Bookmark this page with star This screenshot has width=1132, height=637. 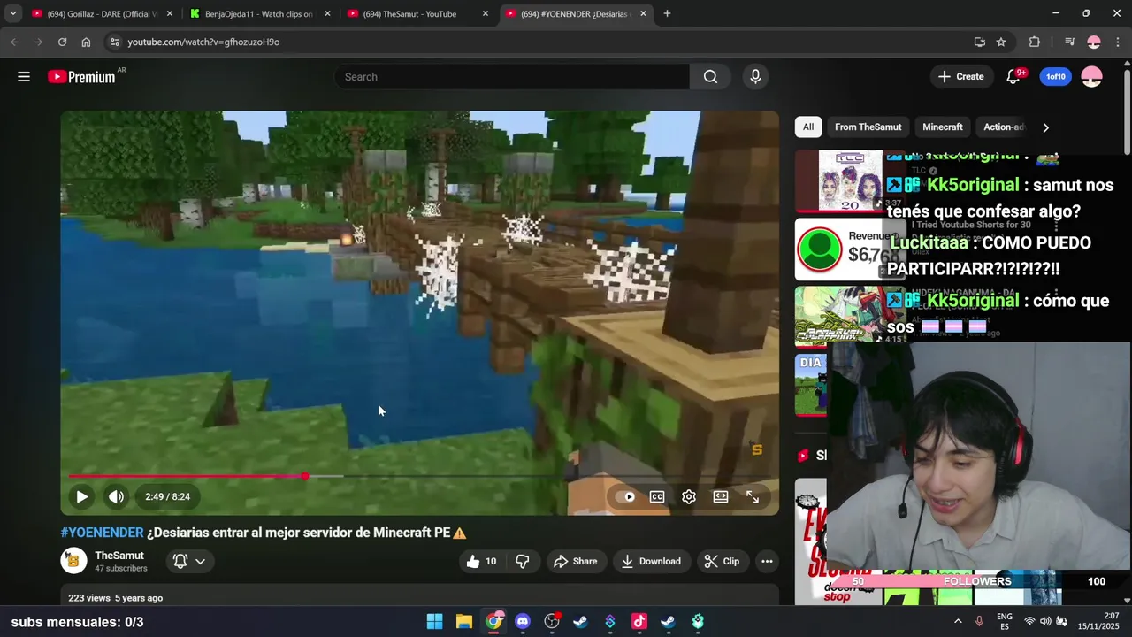point(1001,42)
